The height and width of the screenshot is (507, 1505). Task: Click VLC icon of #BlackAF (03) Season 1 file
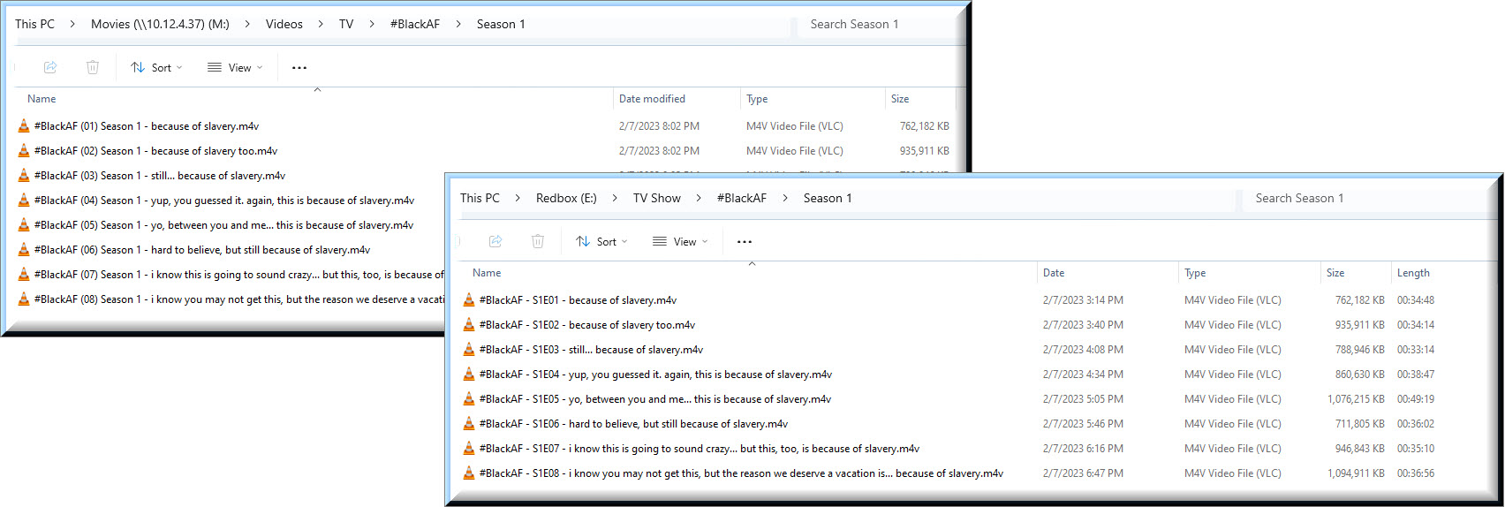24,176
